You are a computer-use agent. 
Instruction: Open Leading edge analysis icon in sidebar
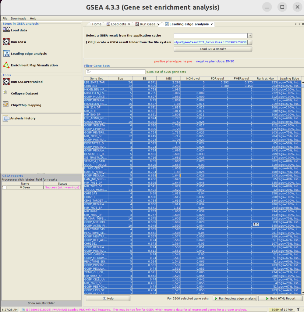click(x=7, y=53)
